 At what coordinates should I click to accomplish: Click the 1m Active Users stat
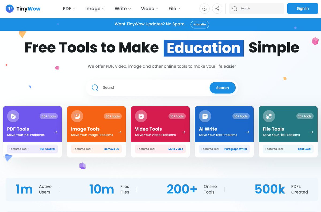point(34,189)
